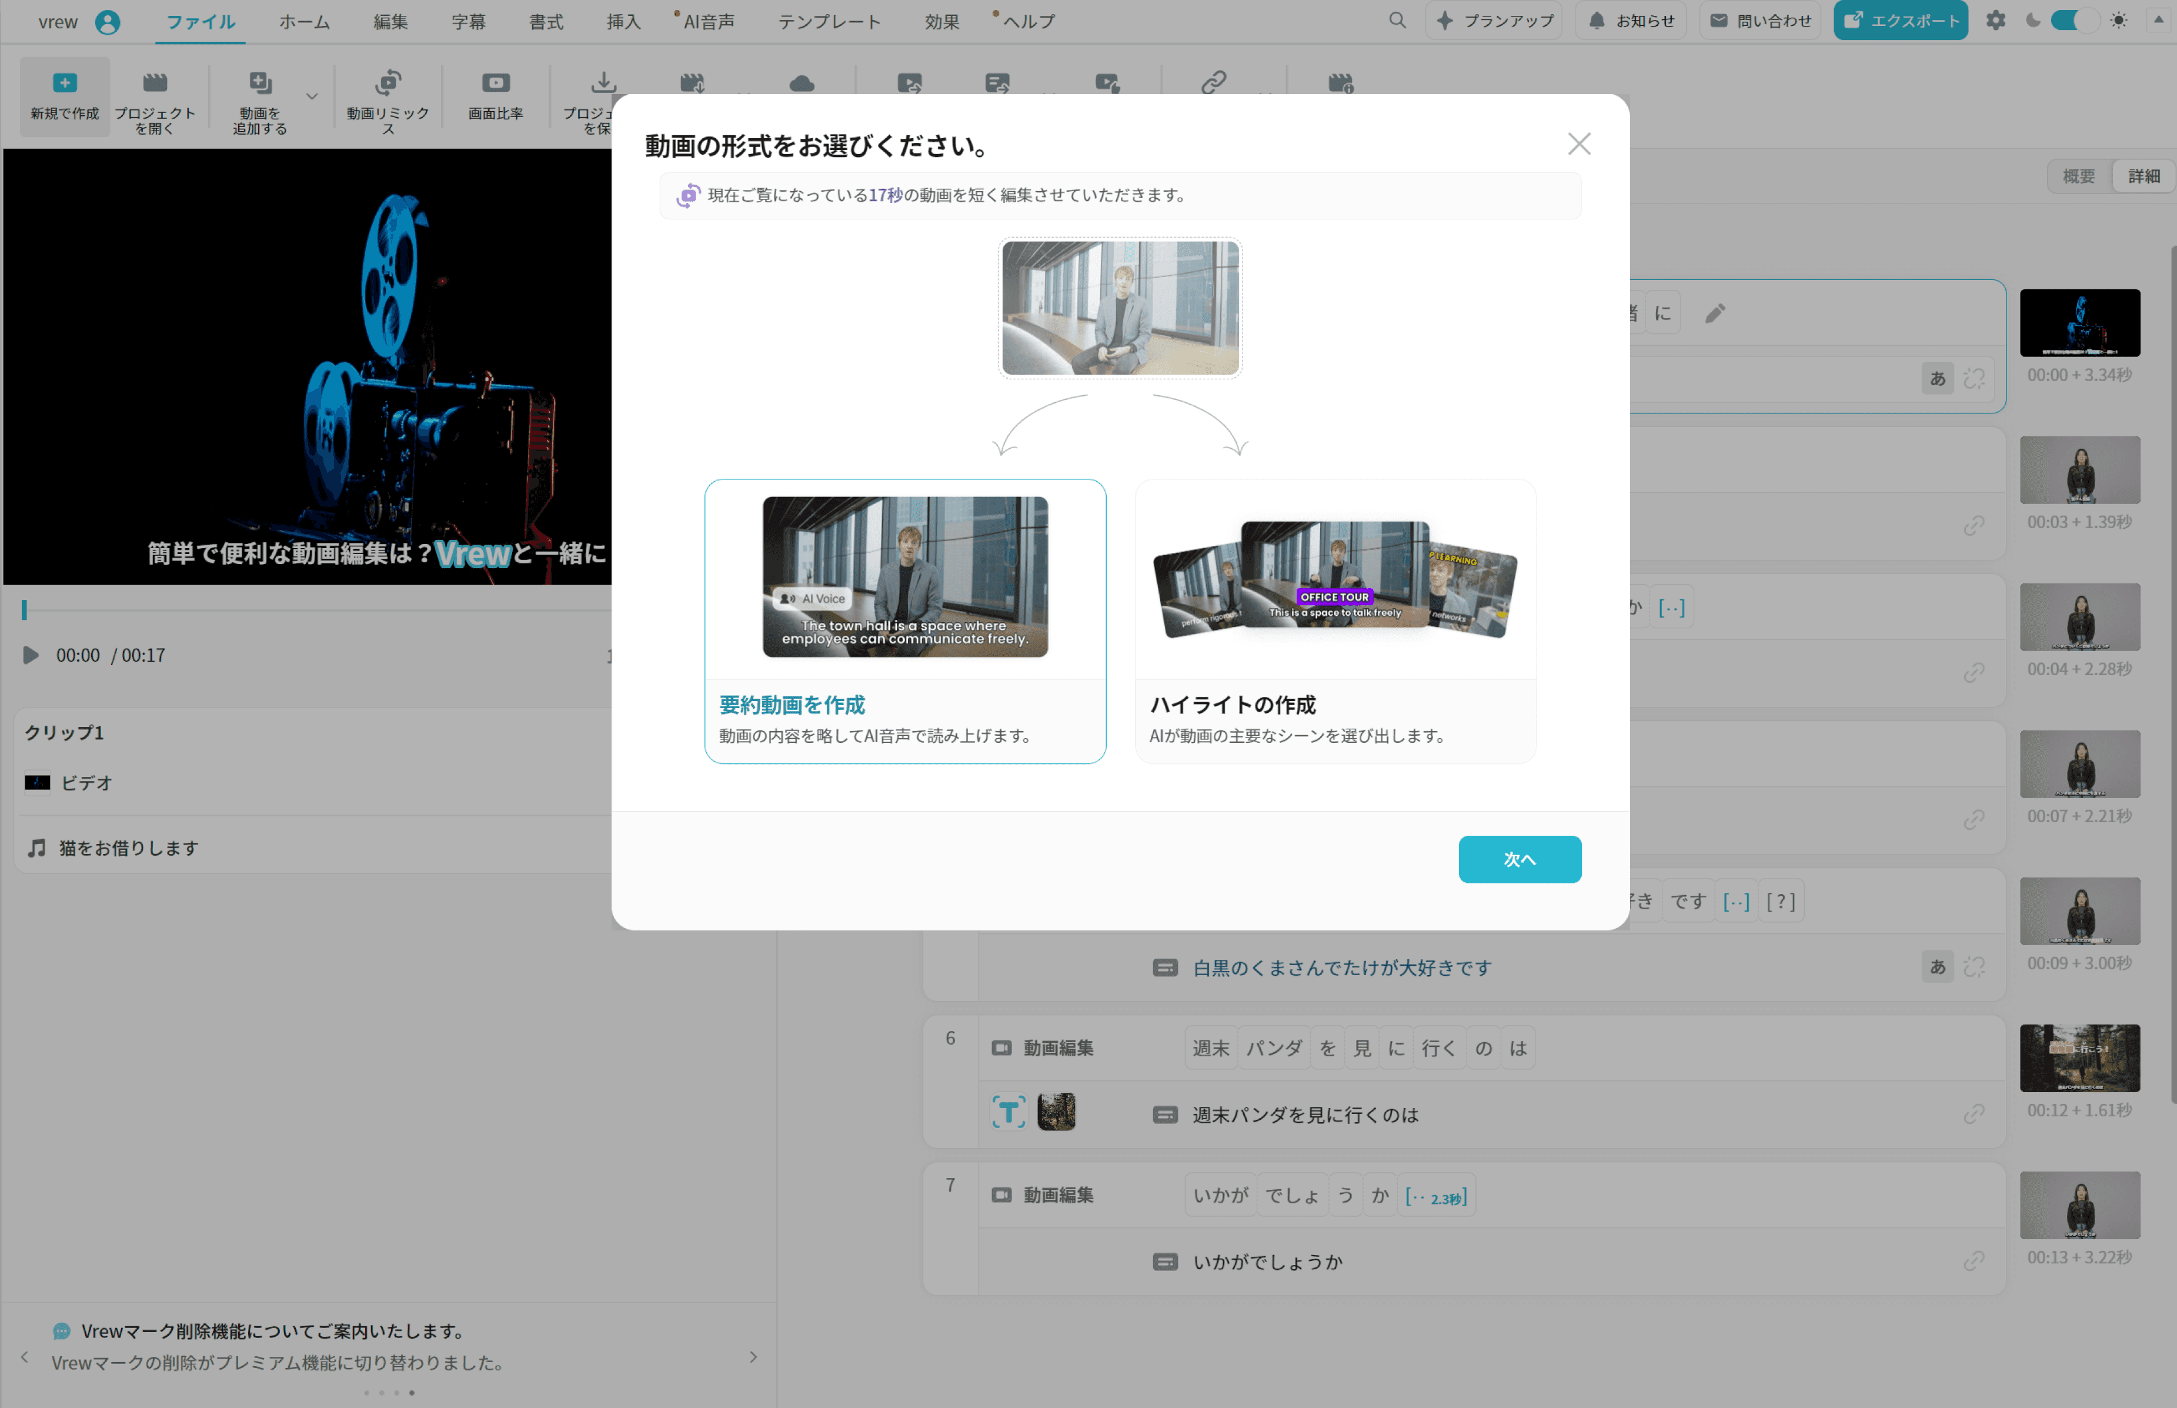The width and height of the screenshot is (2177, 1408).
Task: Go to next notice with right chevron
Action: (x=753, y=1357)
